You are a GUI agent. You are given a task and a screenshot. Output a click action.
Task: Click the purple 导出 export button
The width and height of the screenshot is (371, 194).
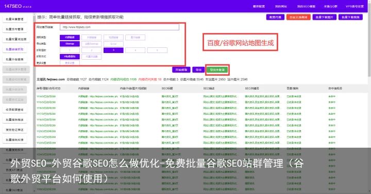pyautogui.click(x=198, y=69)
